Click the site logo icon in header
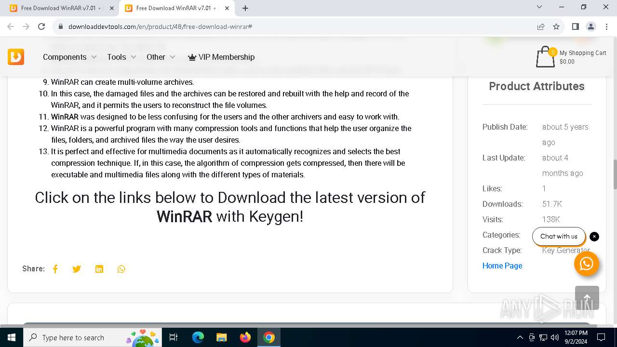Screen dimensions: 617x347 pyautogui.click(x=16, y=57)
